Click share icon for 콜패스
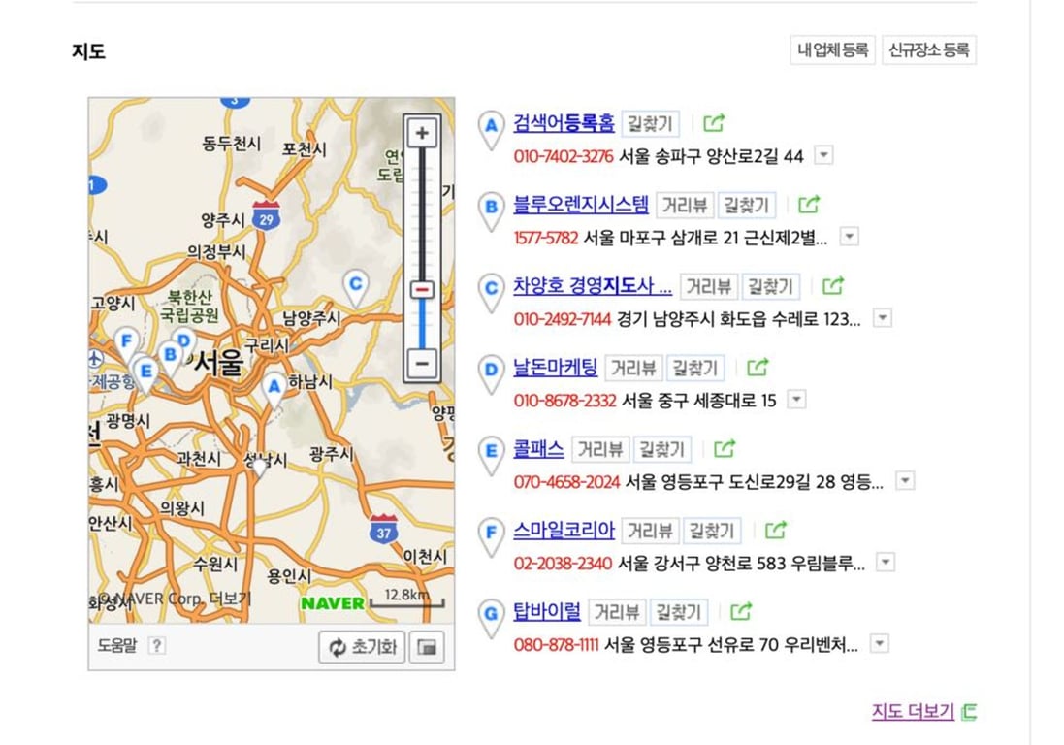This screenshot has height=745, width=1064. point(725,448)
